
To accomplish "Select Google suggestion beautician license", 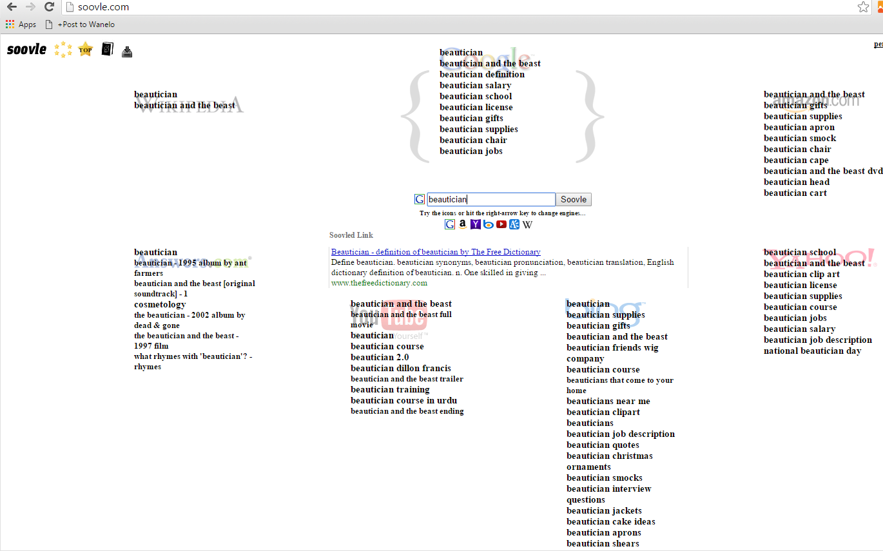I will tap(476, 107).
